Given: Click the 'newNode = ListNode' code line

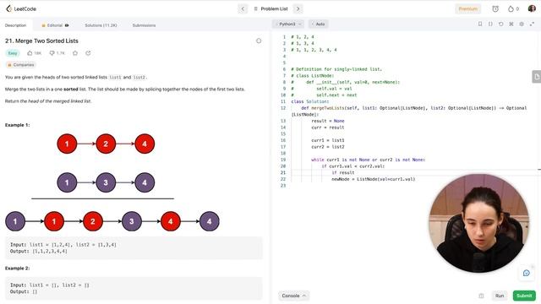Looking at the screenshot, I should [x=374, y=179].
